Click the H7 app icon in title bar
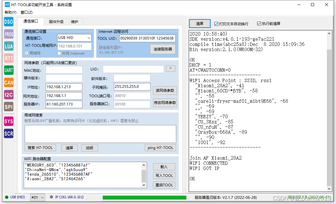 (7, 5)
